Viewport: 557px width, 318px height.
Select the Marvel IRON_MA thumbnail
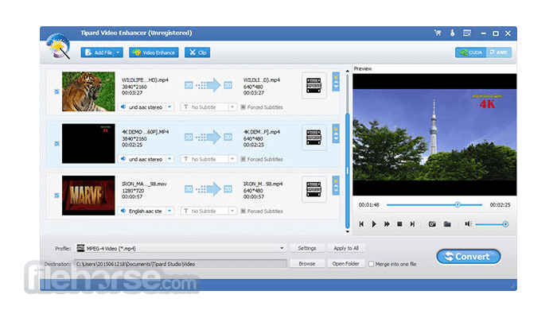click(88, 196)
